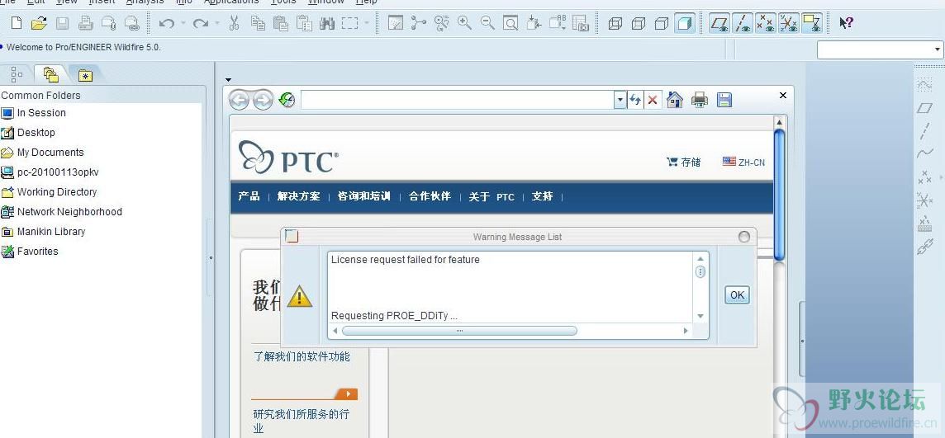Viewport: 945px width, 438px height.
Task: Open the selection filter combo box
Action: click(880, 50)
